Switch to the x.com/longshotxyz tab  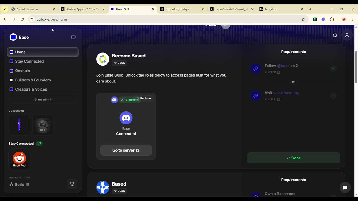click(x=182, y=9)
